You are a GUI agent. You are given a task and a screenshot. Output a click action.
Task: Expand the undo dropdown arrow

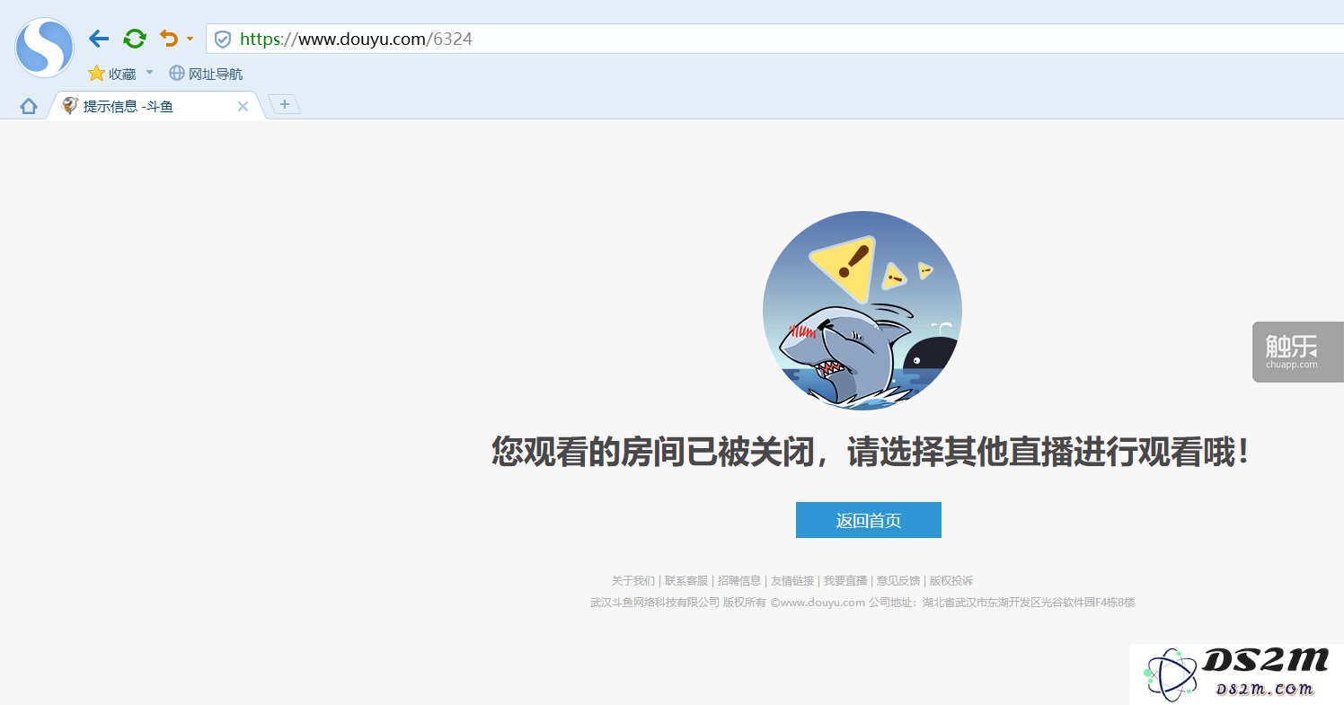[x=190, y=40]
